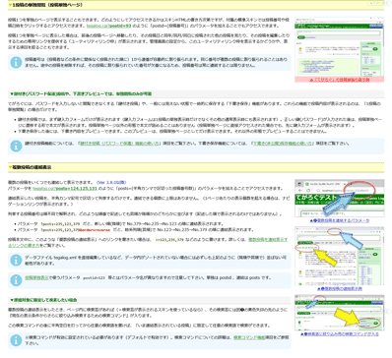Open the tegalog.cgi?postid=93 example link
392x358 pixels.
(109, 26)
